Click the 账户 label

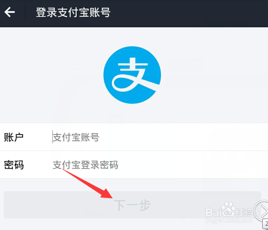coord(14,137)
